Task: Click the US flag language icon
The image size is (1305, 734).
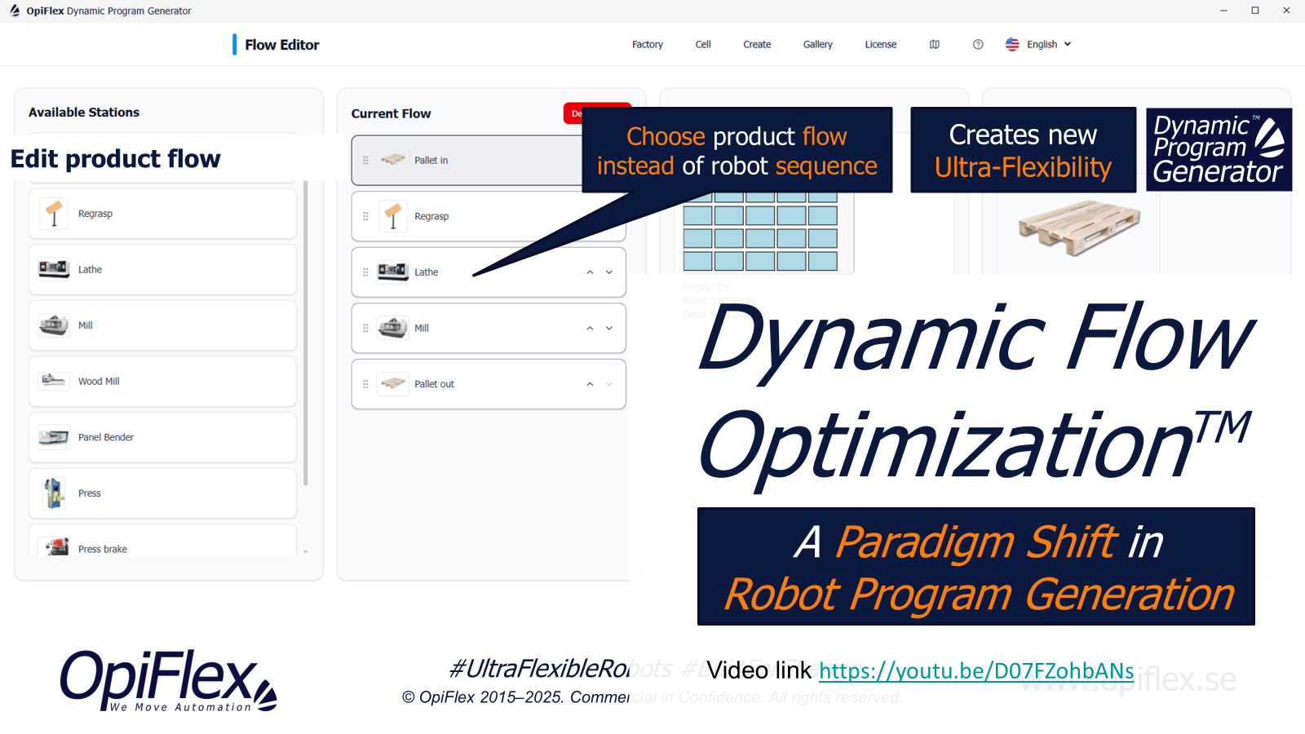Action: (1012, 44)
